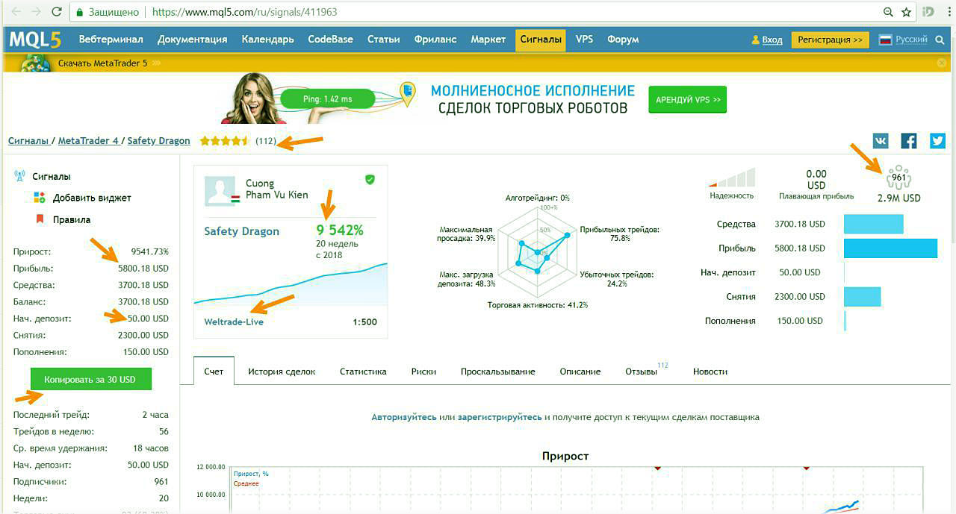Click the search magnifier in MQL5 header
Viewport: 956px width, 514px height.
tap(940, 40)
